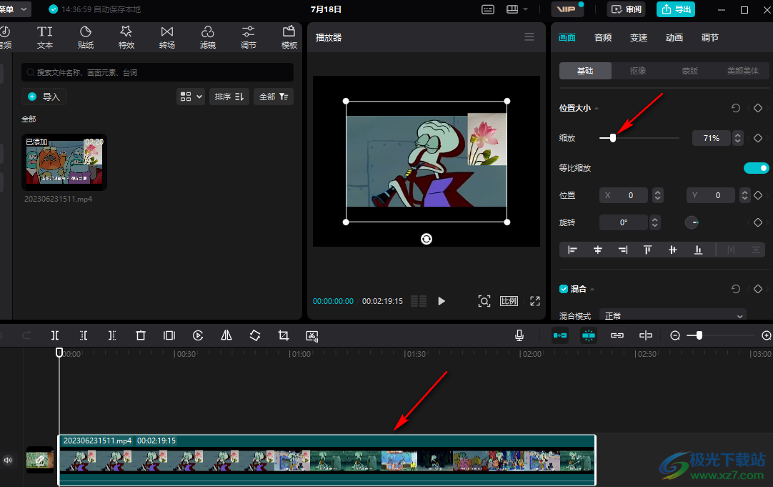
Task: Open the 菜单 dropdown menu
Action: (x=14, y=9)
